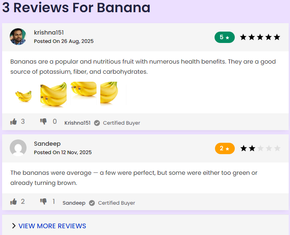290x235 pixels.
Task: Click the orange 2-star rating badge
Action: point(225,148)
